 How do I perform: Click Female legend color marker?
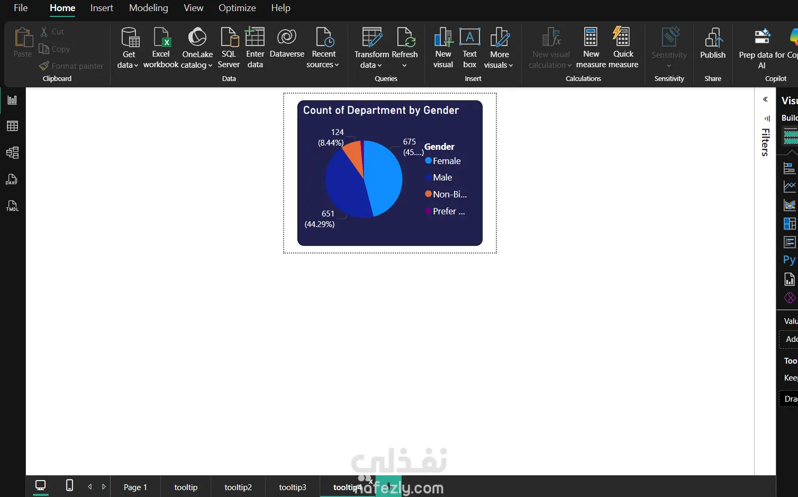(x=428, y=160)
